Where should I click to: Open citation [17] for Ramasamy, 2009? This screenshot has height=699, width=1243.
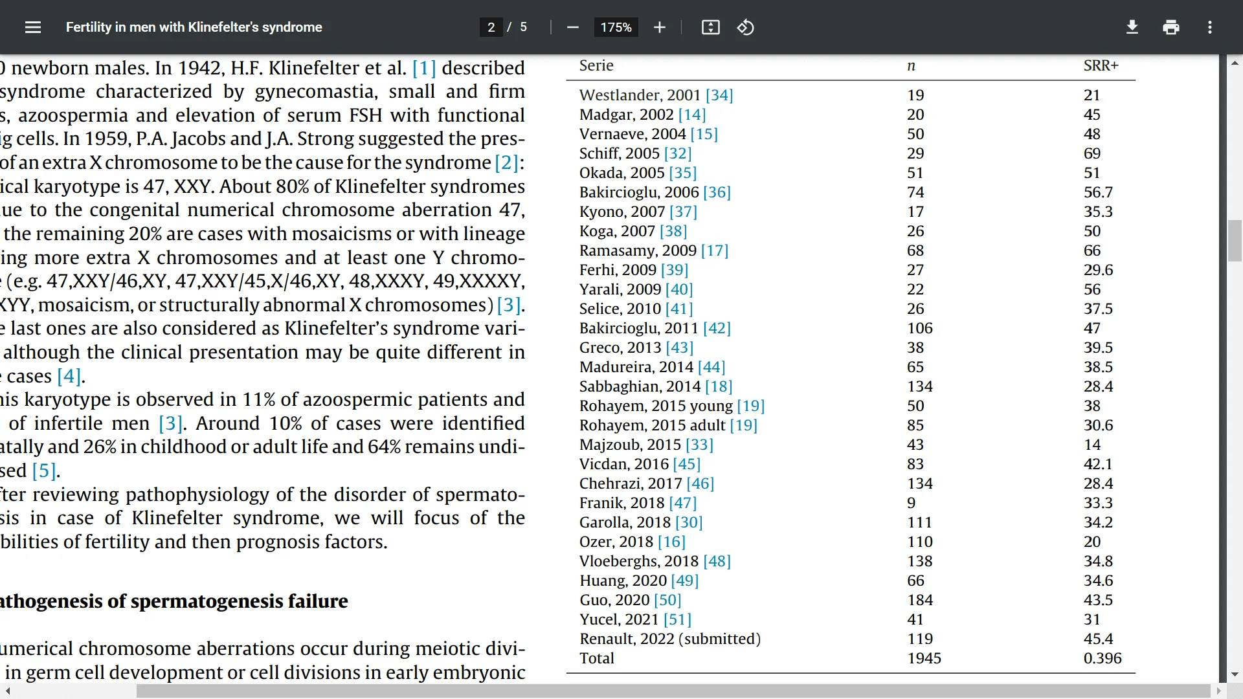715,250
